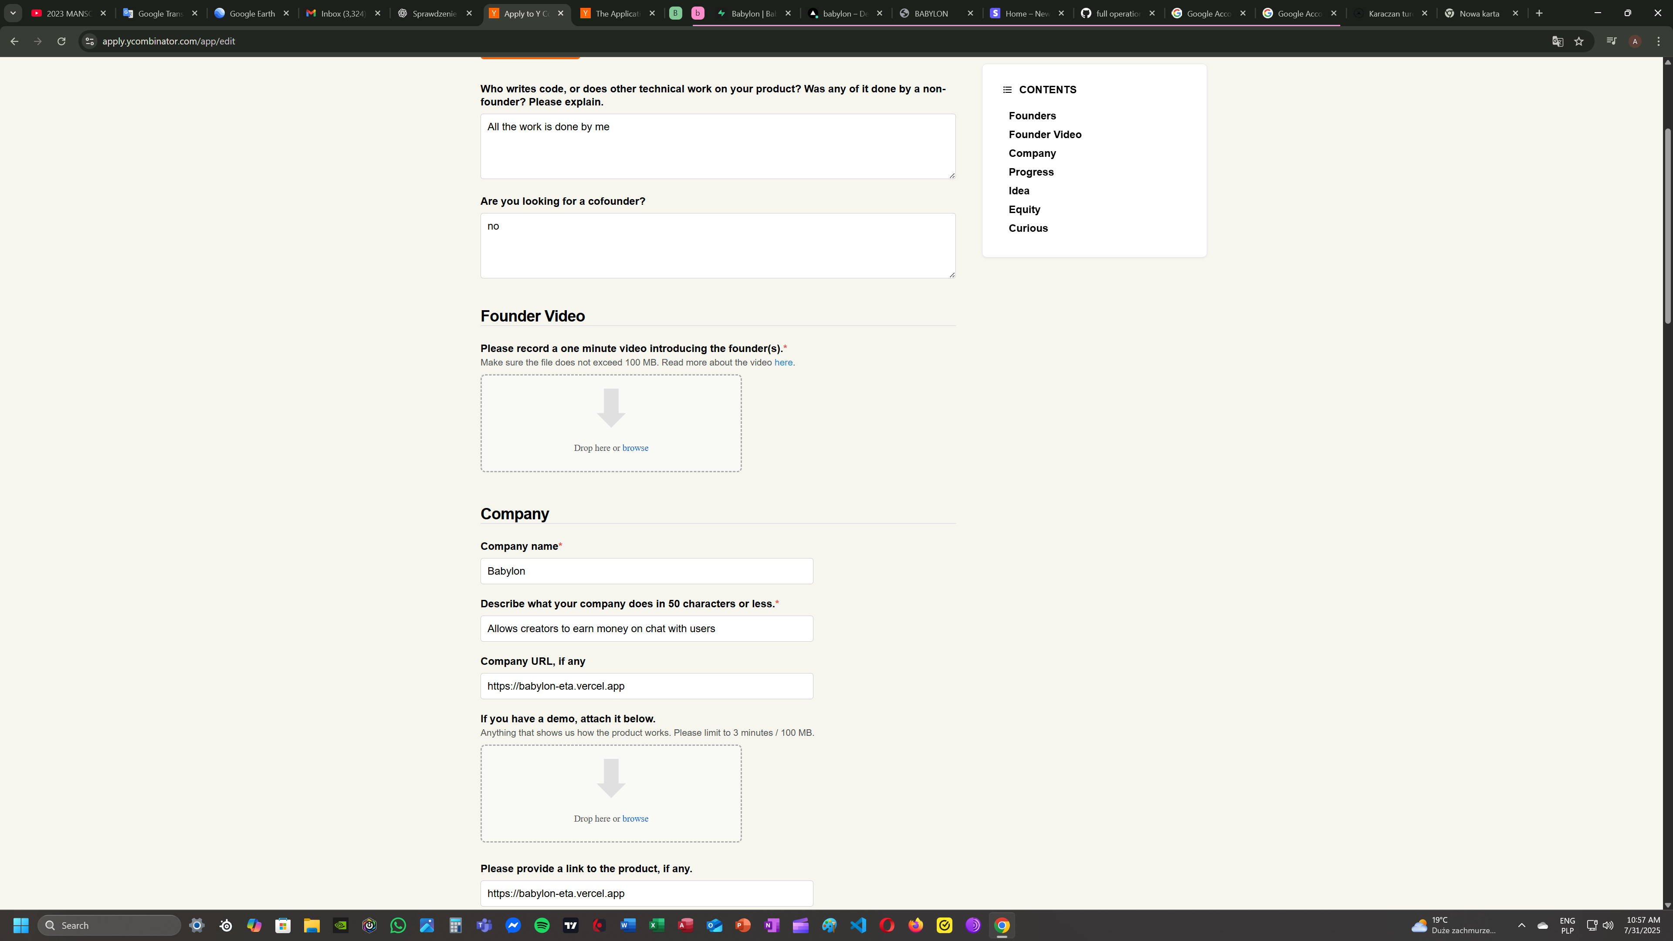Click browse link in founder video dropzone
This screenshot has height=941, width=1673.
(x=634, y=448)
